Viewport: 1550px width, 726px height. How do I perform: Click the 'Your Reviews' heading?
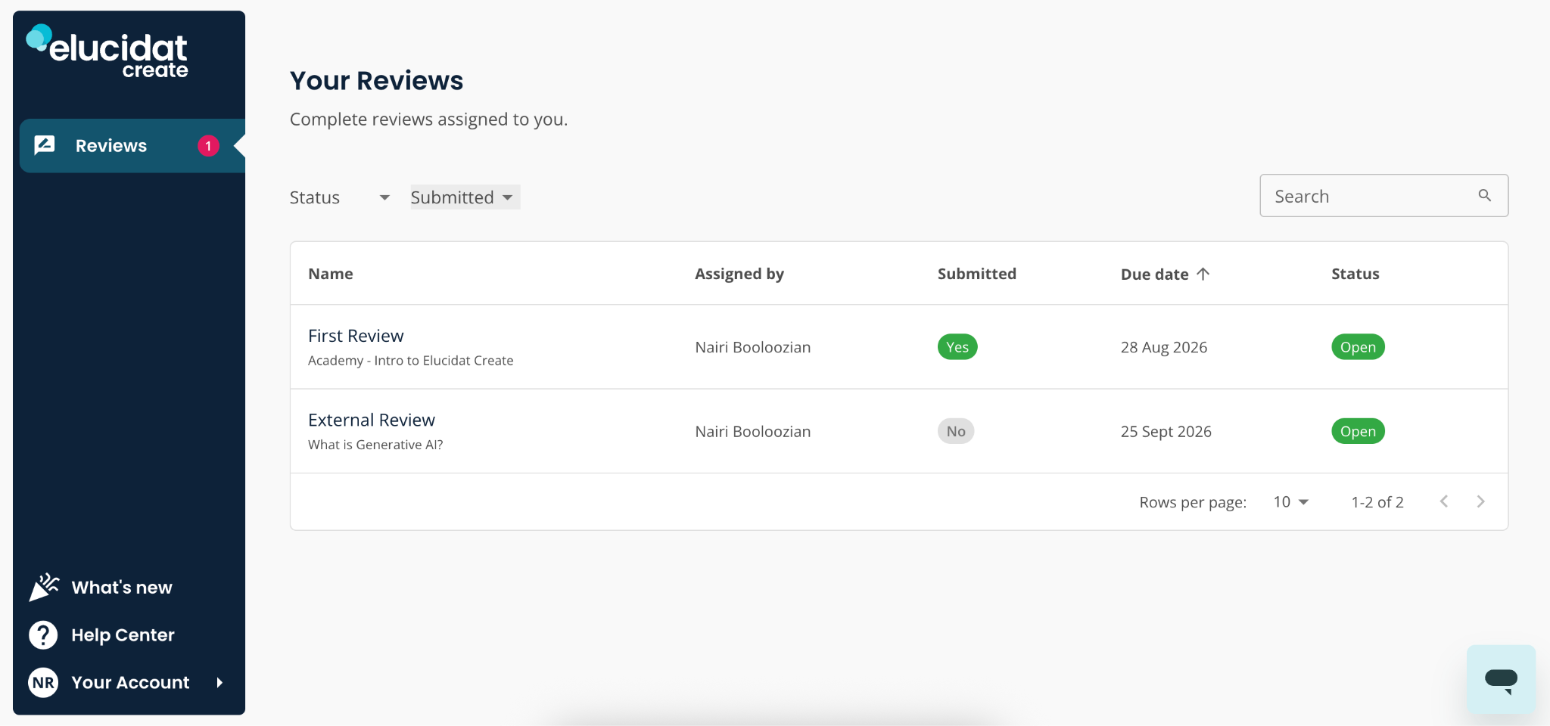[377, 81]
